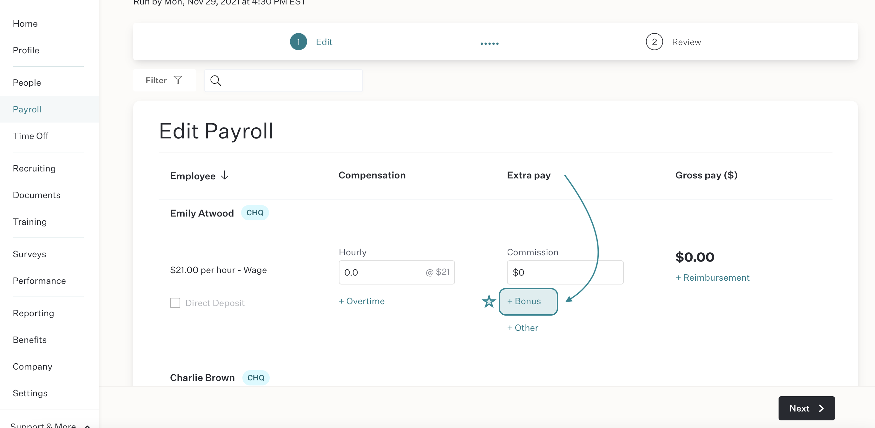Screen dimensions: 875x428
Task: Click the Gross pay ($) header
Action: [x=706, y=175]
